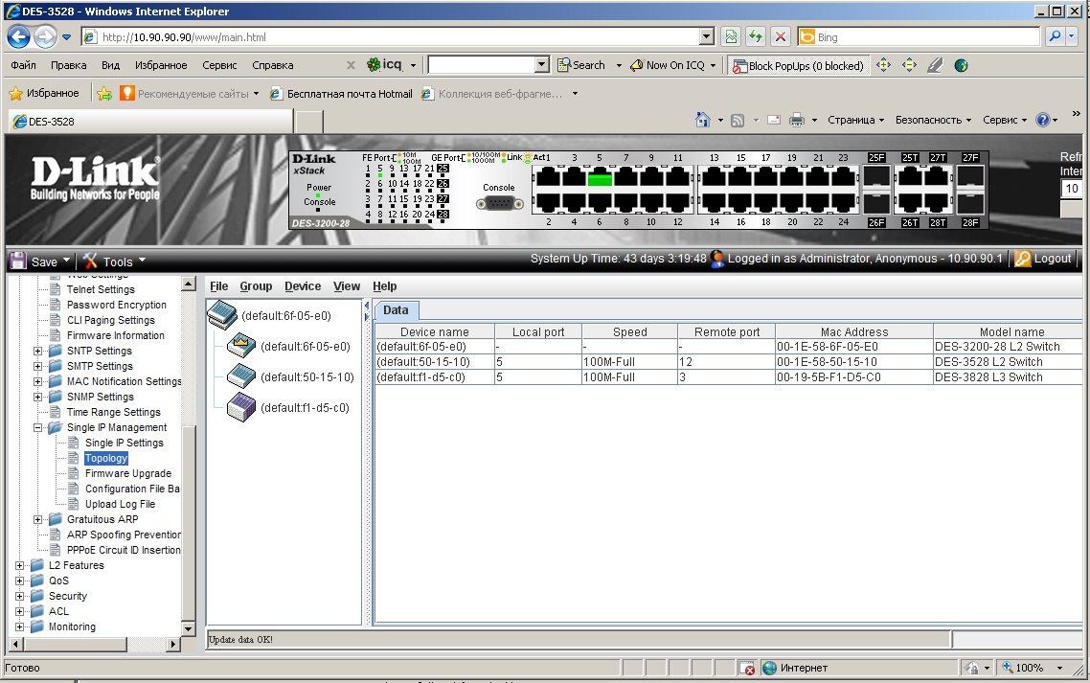The height and width of the screenshot is (683, 1090).
Task: Click the (default:50-15-10) switch icon
Action: click(x=241, y=376)
